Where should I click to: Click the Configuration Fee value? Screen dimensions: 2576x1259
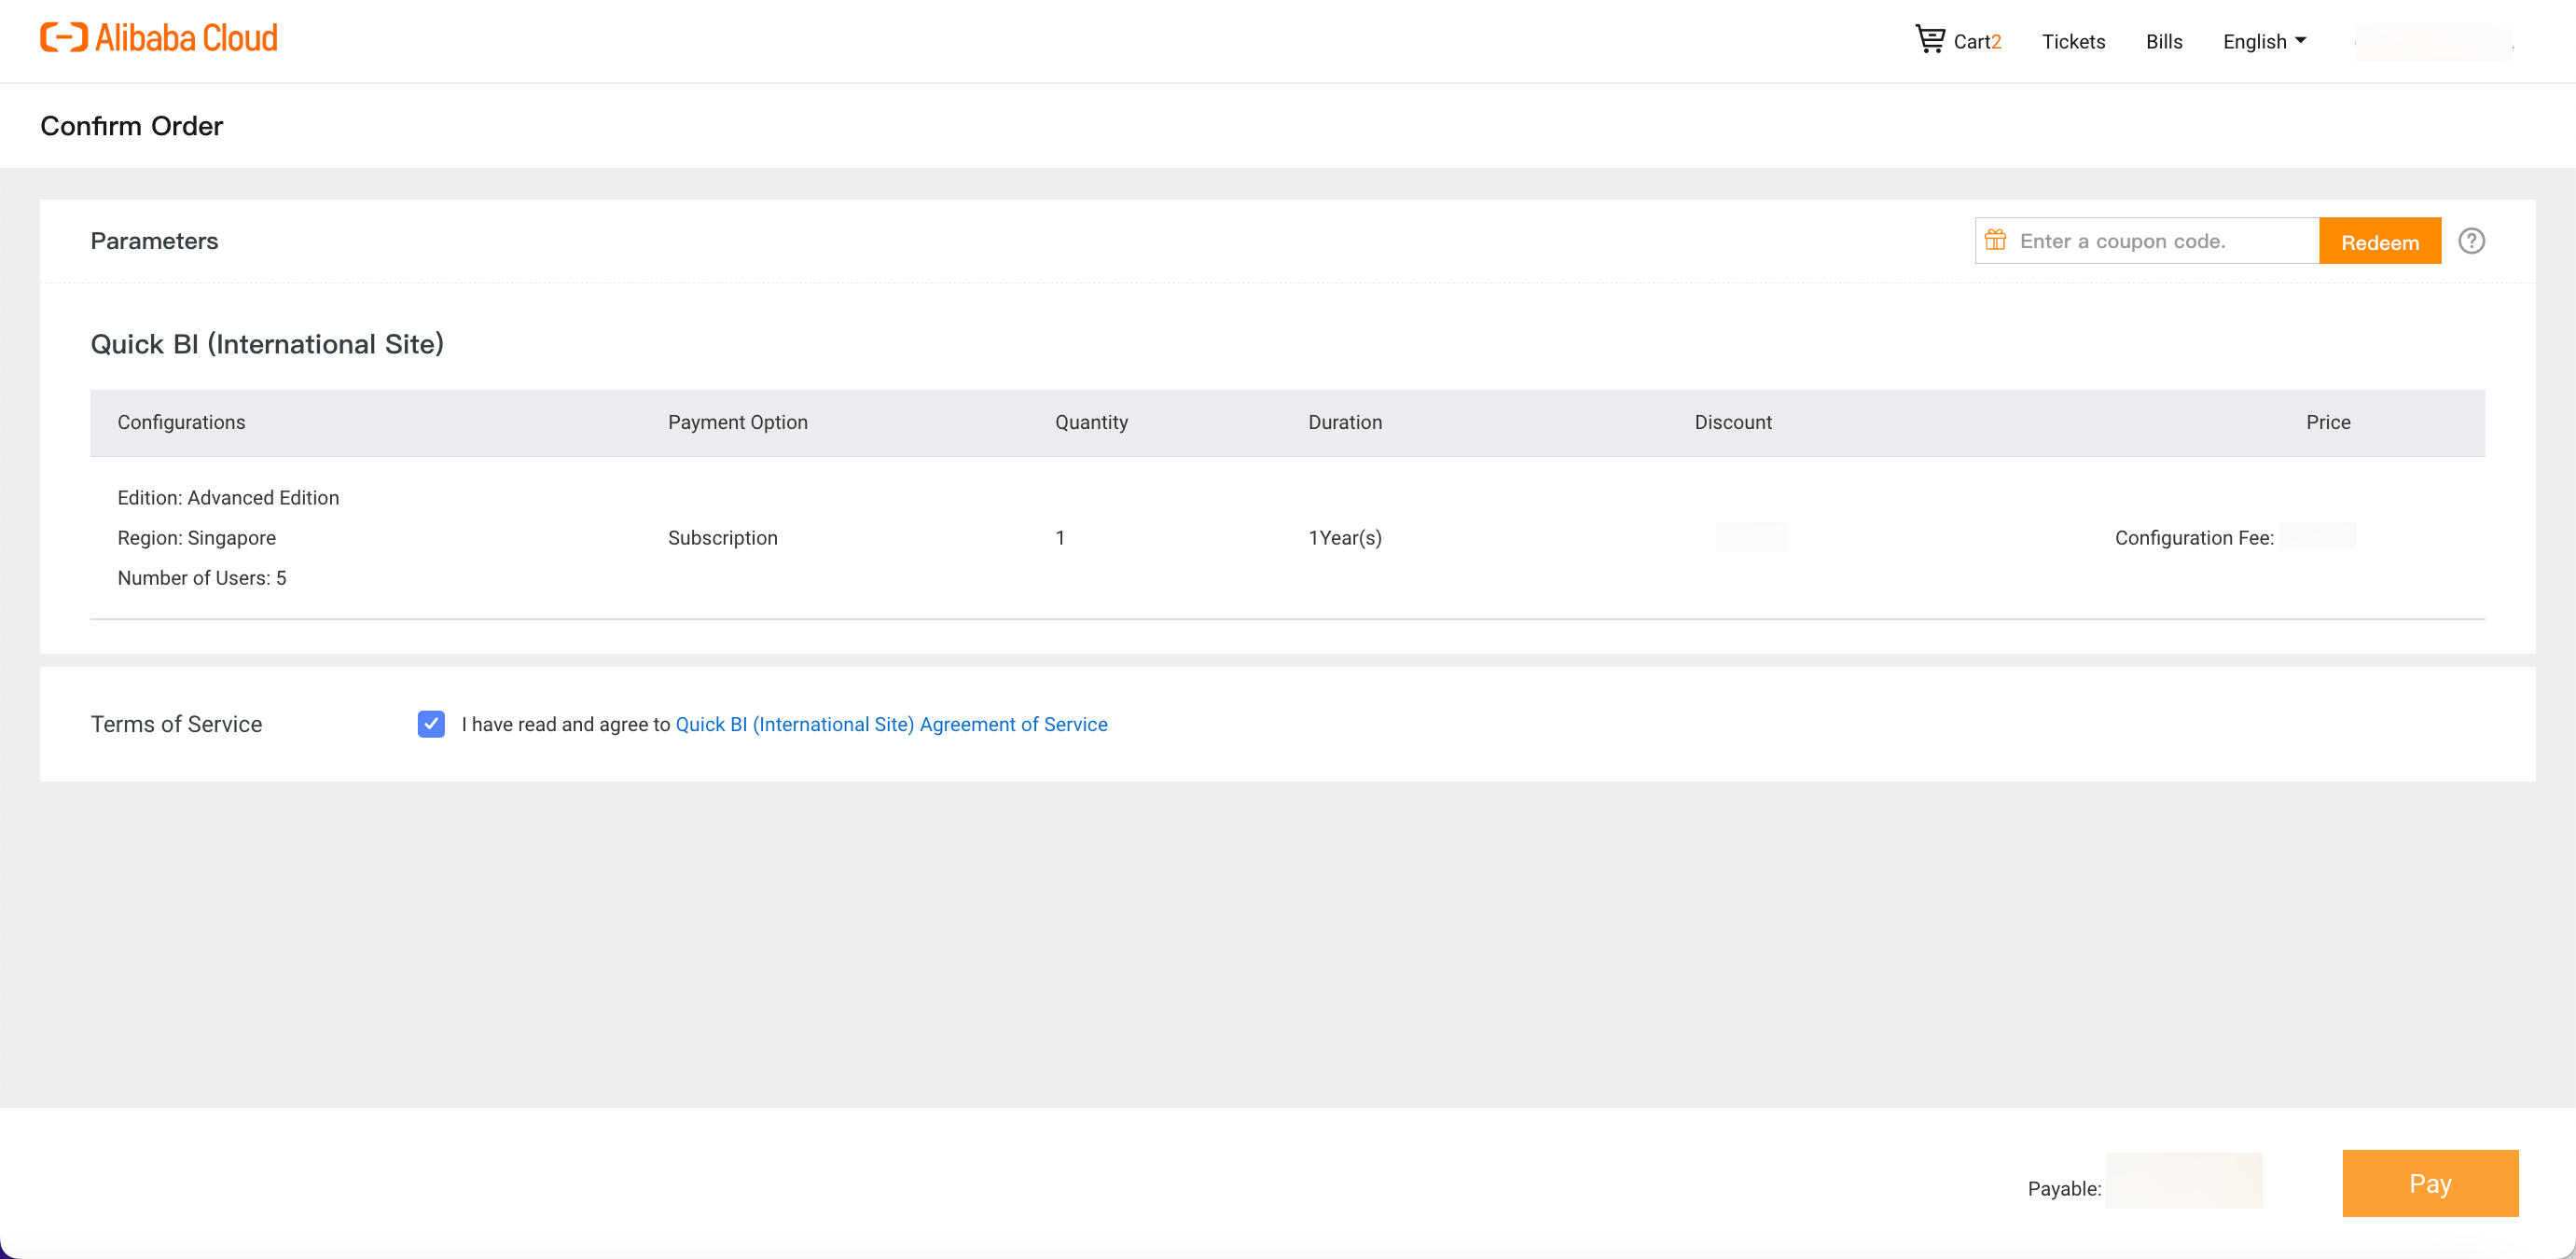pyautogui.click(x=2316, y=537)
